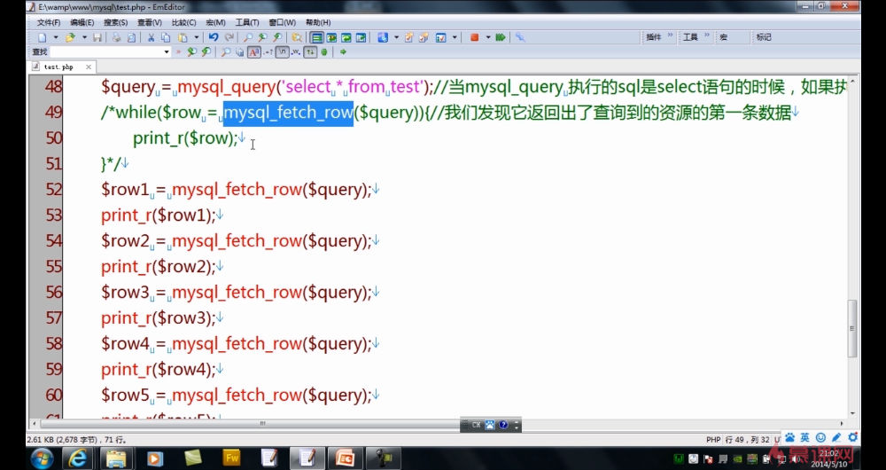Click the Cut scissors icon
Viewport: 886px width, 470px height.
tap(151, 37)
